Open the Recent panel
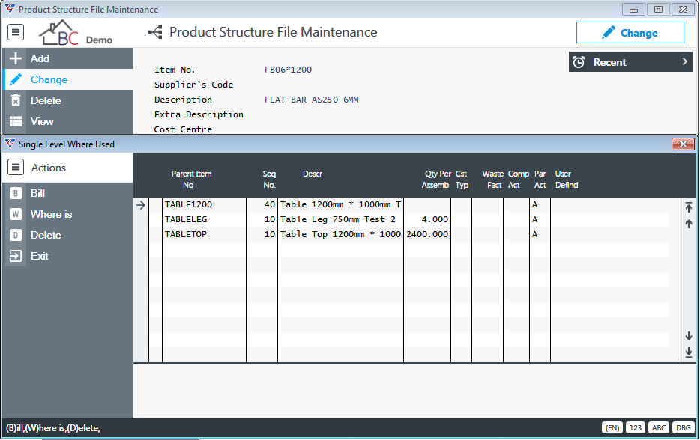Screen dimensions: 700x440 pyautogui.click(x=630, y=62)
